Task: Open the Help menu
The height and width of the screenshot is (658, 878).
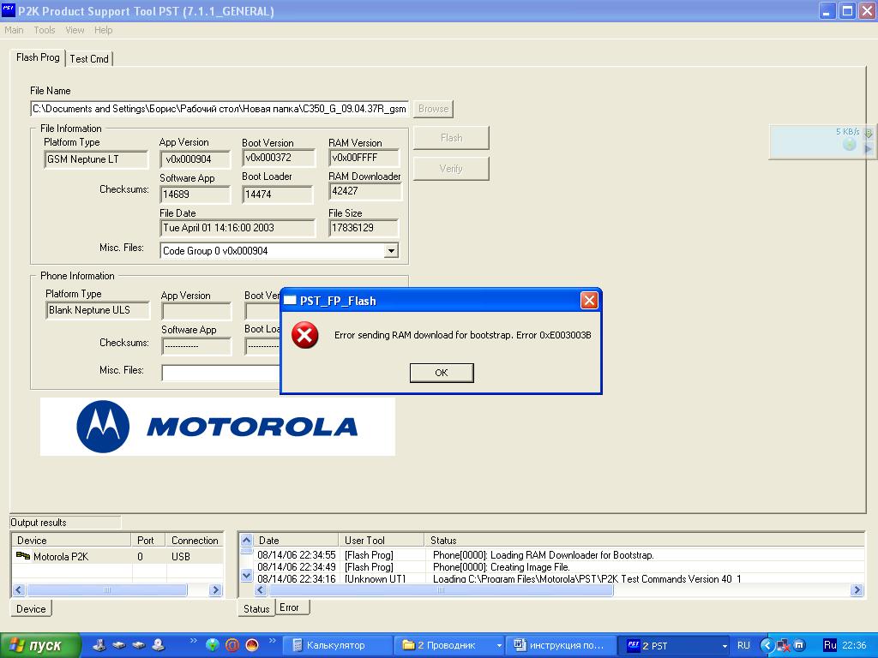Action: [x=103, y=30]
